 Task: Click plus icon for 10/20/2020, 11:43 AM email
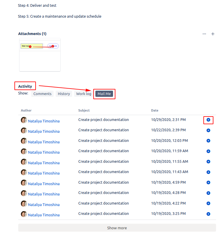(x=208, y=172)
